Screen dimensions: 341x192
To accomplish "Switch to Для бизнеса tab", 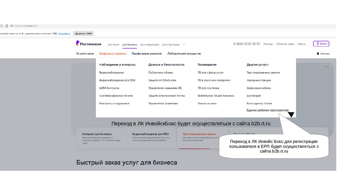I will point(130,45).
